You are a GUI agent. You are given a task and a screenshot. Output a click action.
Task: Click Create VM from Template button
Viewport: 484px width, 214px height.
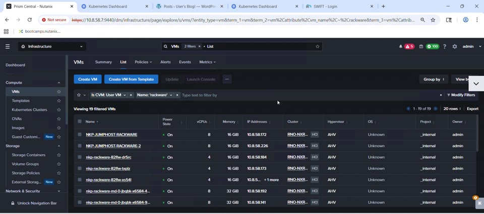pos(131,79)
